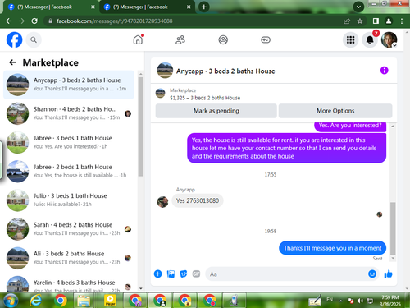Open the account profile picture menu

point(389,40)
